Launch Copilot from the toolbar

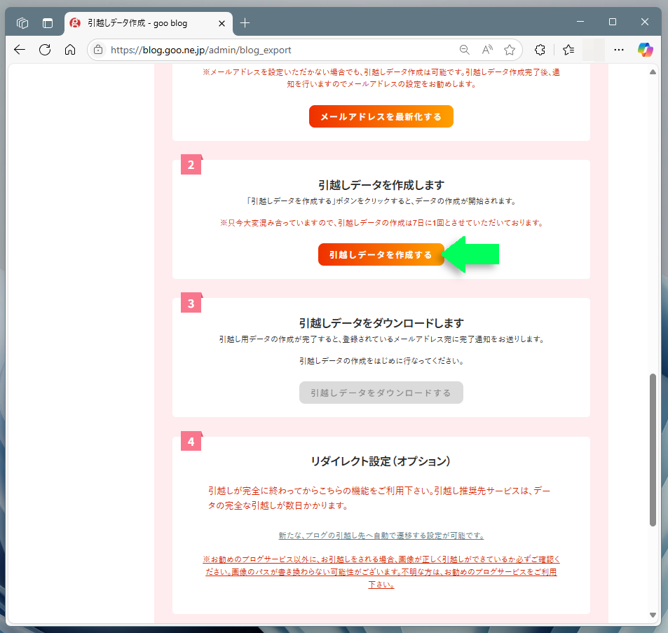click(x=645, y=50)
